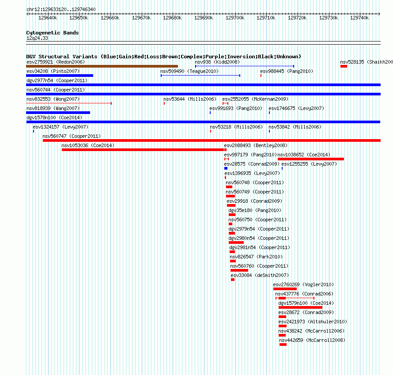Click nsv560749 (Cooper2011) label
Viewport: 393px width, 375px height.
pyautogui.click(x=255, y=192)
